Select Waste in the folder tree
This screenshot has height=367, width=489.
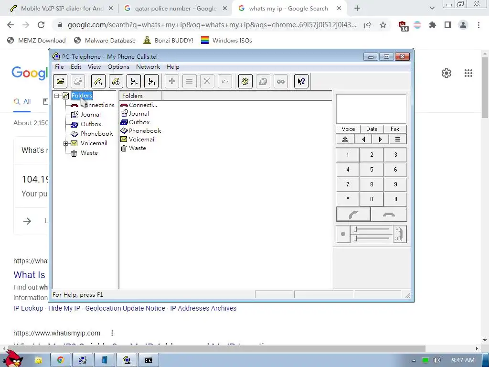point(89,153)
